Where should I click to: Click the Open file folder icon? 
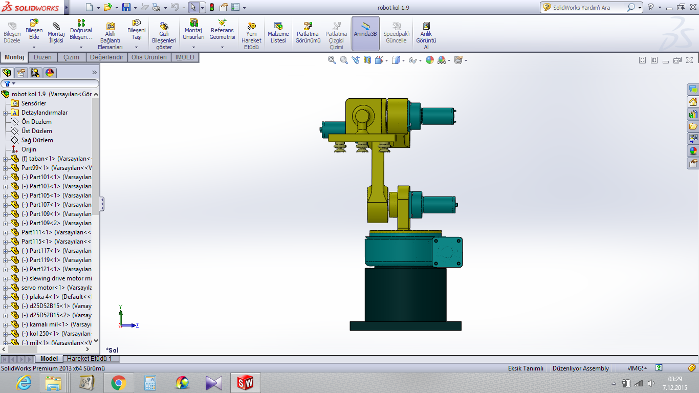tap(107, 7)
